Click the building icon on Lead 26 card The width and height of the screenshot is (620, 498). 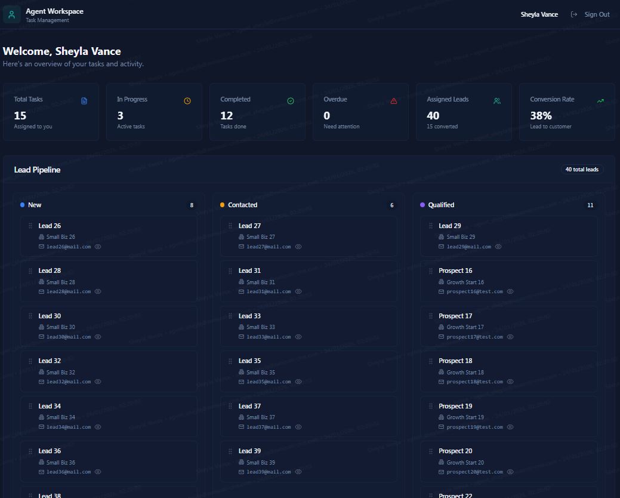(x=41, y=236)
